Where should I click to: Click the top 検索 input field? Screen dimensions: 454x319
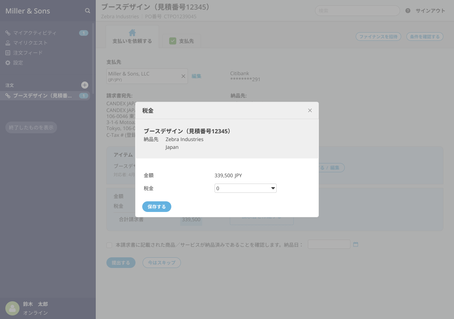tap(357, 11)
